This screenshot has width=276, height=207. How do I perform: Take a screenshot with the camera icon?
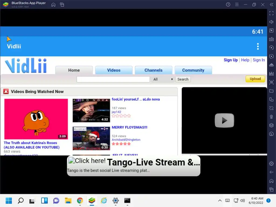click(x=271, y=82)
